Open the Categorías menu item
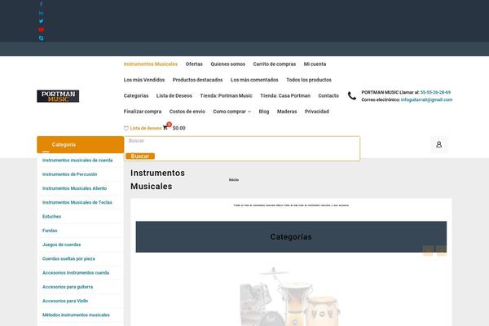 [x=136, y=96]
